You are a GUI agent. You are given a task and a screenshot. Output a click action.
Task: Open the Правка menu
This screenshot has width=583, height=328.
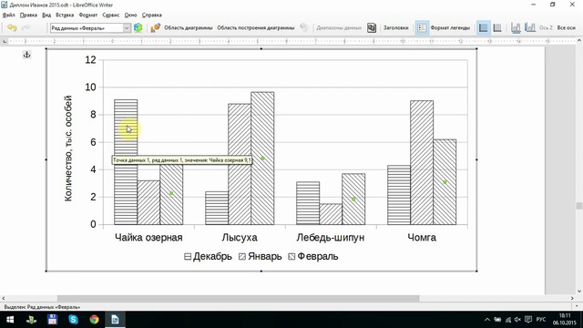pos(28,15)
